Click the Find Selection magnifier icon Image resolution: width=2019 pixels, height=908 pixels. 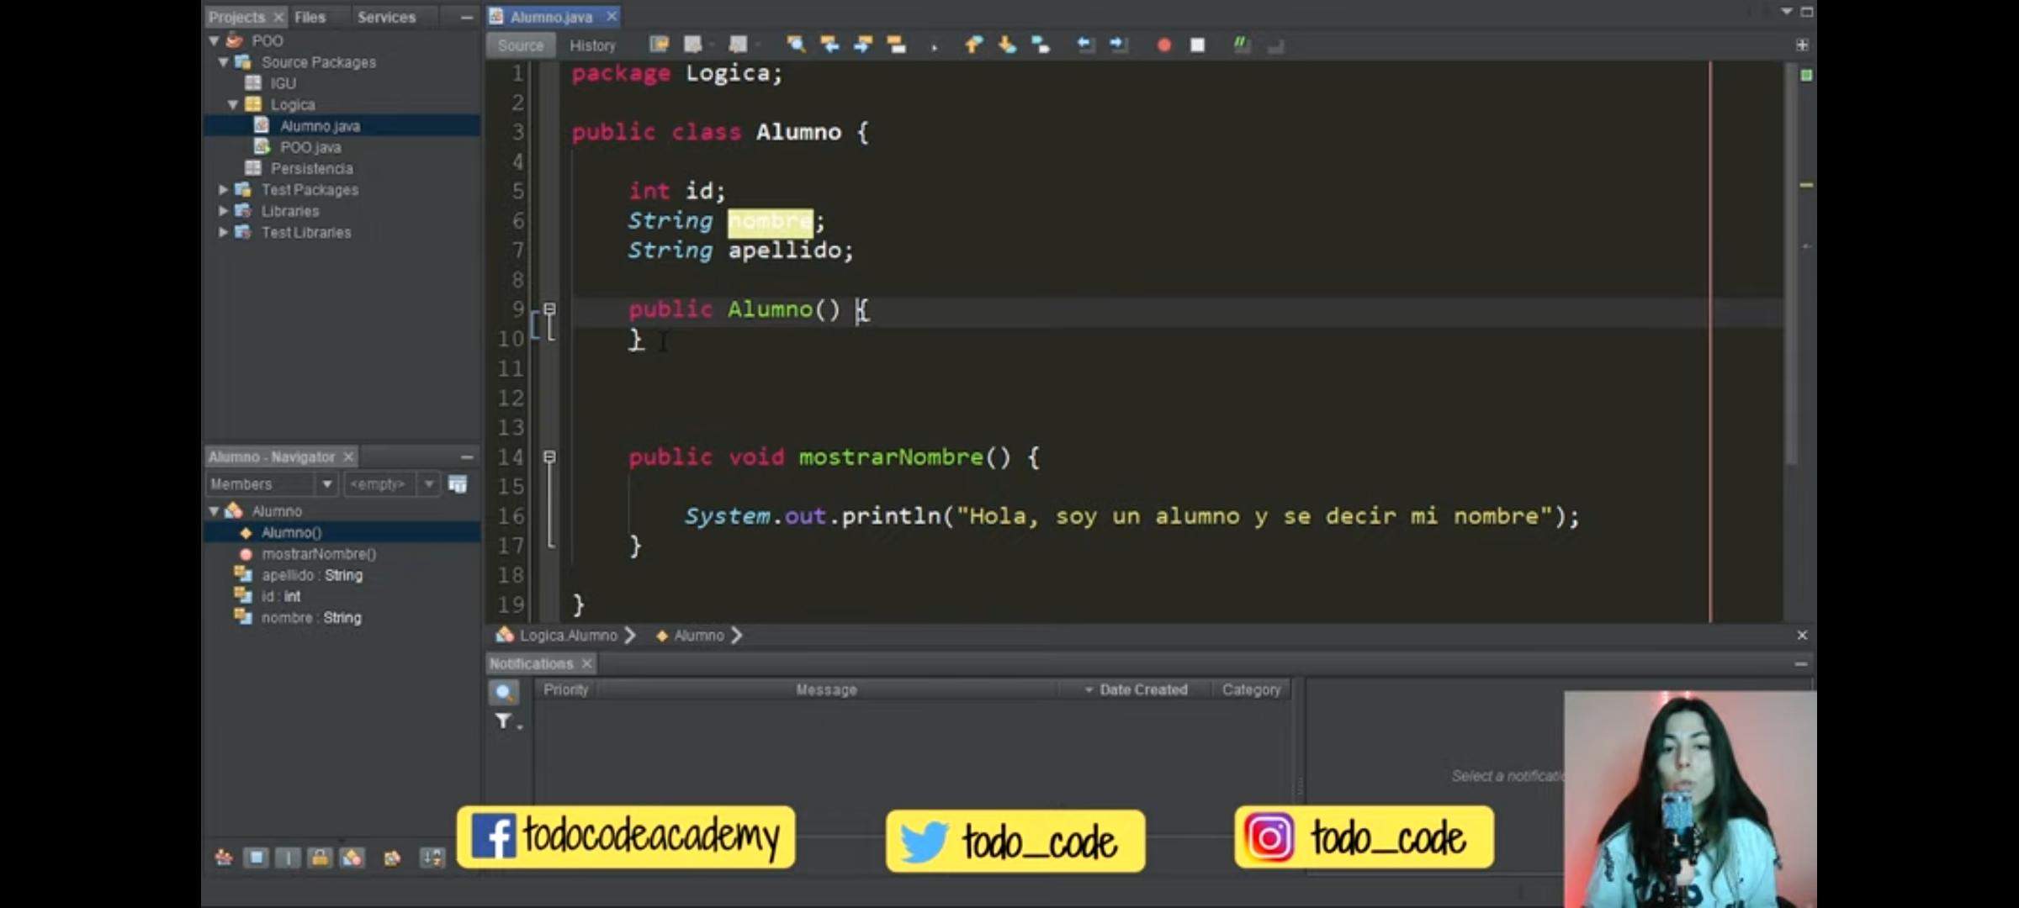[795, 45]
